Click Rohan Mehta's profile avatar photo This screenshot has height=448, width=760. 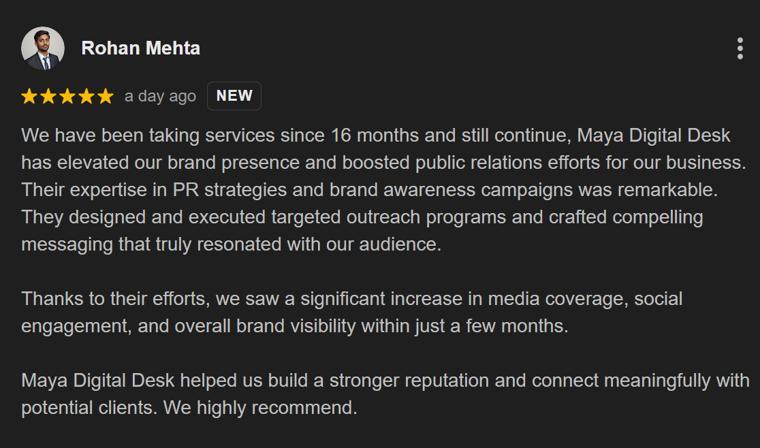tap(43, 48)
